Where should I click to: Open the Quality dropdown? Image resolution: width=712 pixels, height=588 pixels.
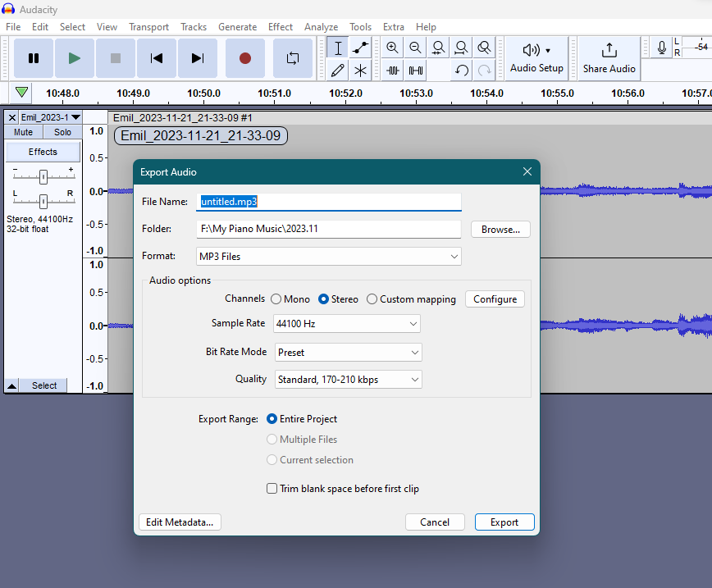tap(348, 379)
